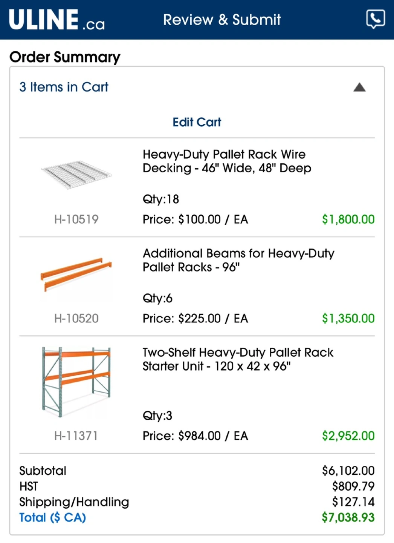Select the Additional Beams for Pallet Racks title
Viewport: 394px width, 543px height.
tap(238, 260)
